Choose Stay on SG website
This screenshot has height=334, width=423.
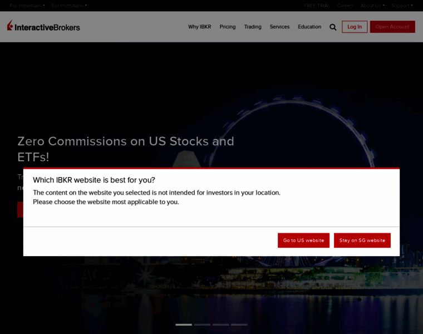click(362, 240)
